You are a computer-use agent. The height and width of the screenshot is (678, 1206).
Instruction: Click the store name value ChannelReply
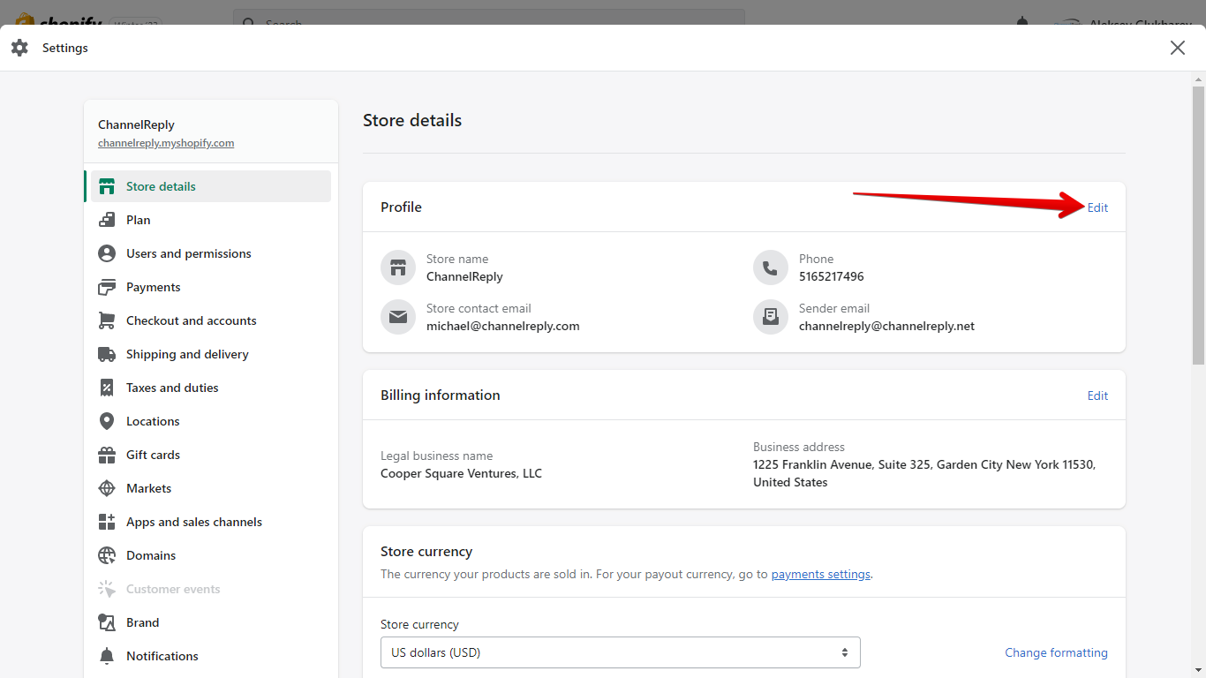pyautogui.click(x=464, y=276)
